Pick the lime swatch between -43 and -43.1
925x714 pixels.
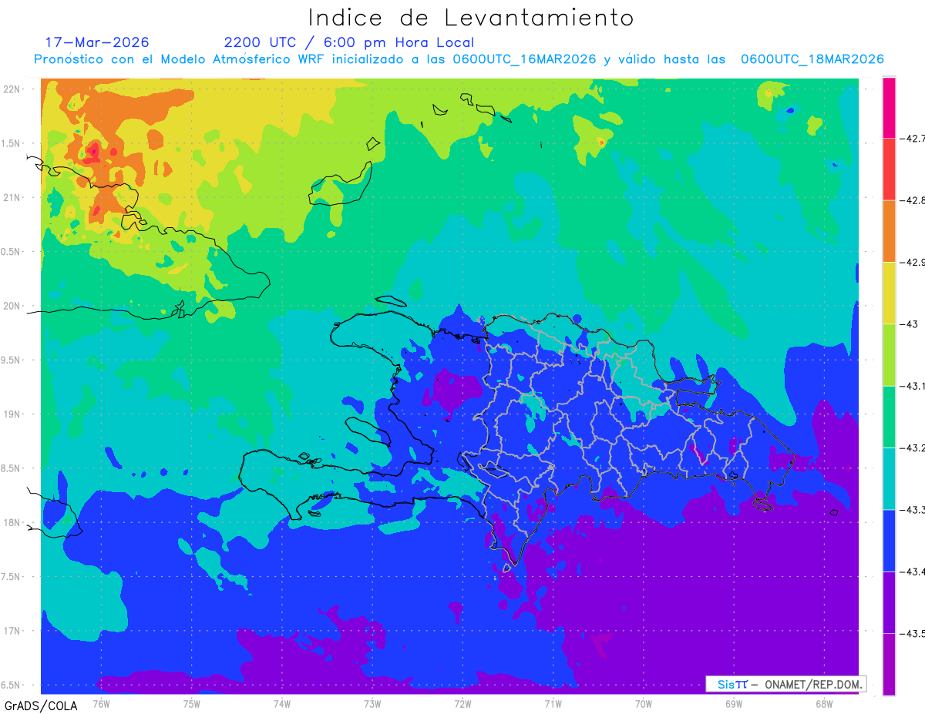[x=889, y=355]
